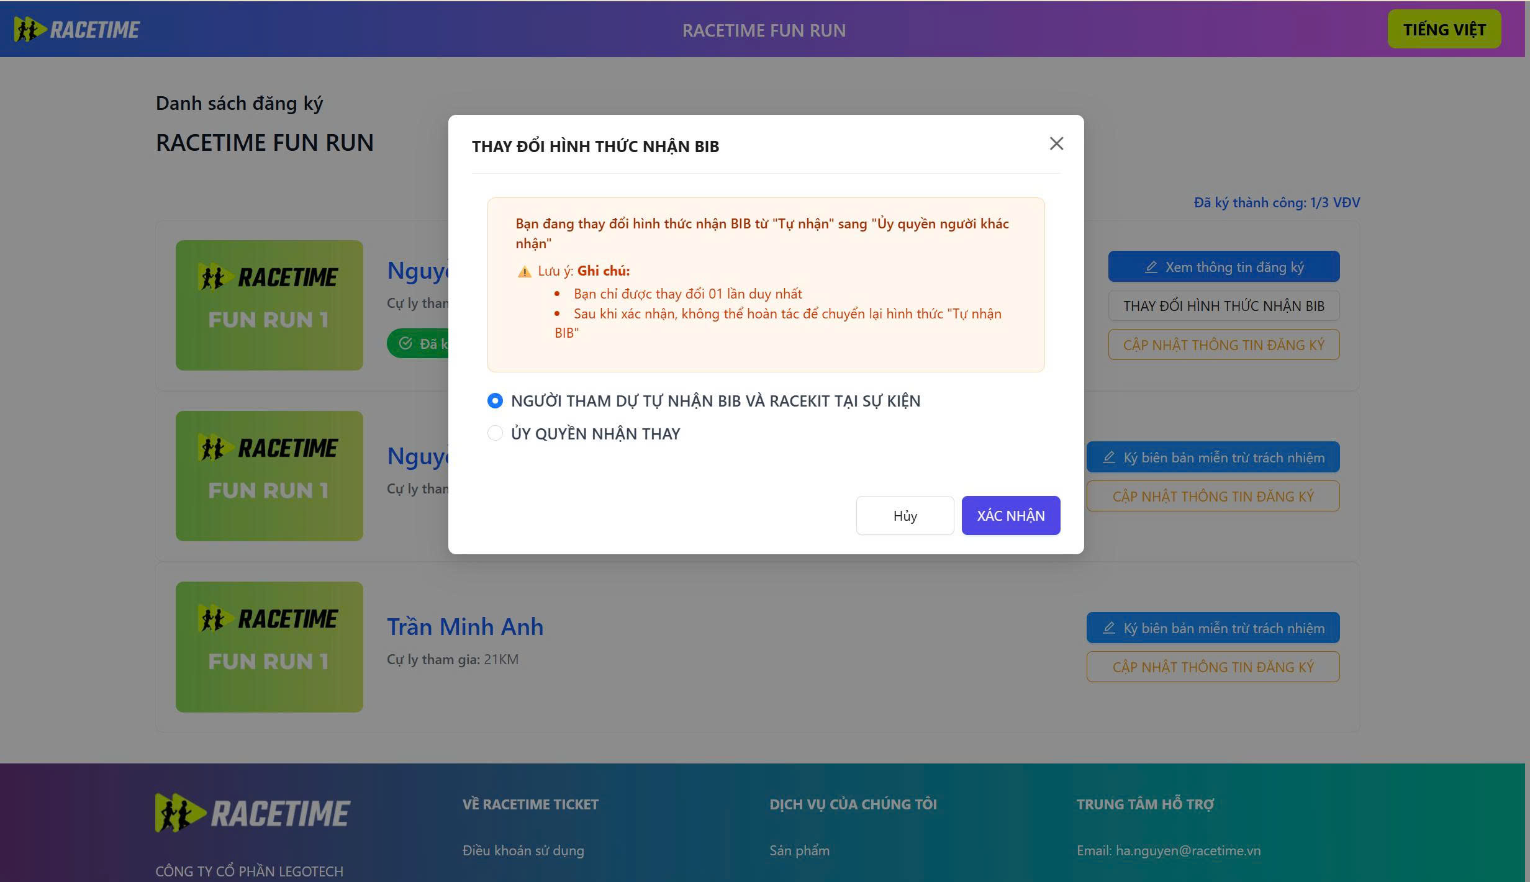
Task: Click the first runner's Fun Run 1 thumbnail
Action: click(269, 305)
